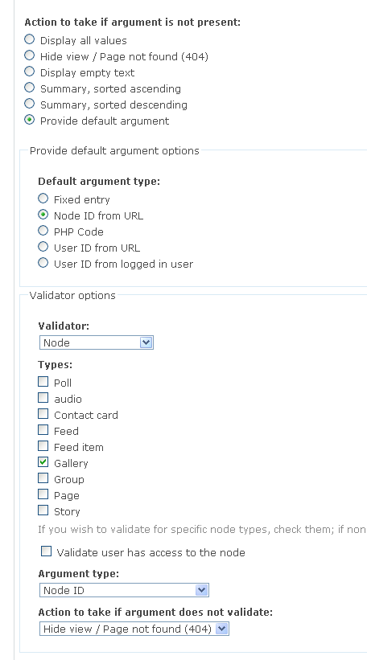
Task: Enable the audio node type checkbox
Action: pyautogui.click(x=43, y=398)
